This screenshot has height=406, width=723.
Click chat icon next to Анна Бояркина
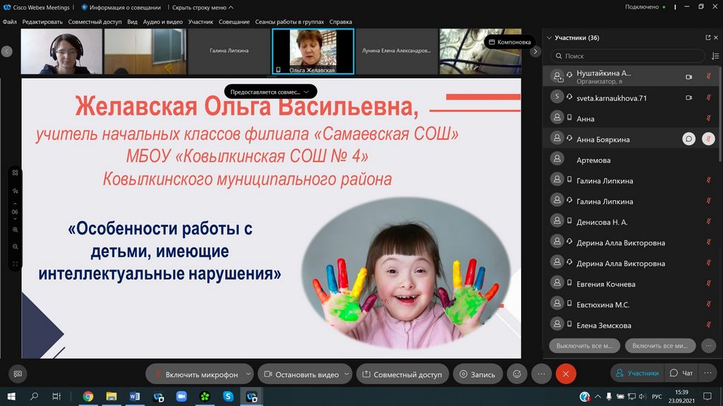pyautogui.click(x=688, y=140)
